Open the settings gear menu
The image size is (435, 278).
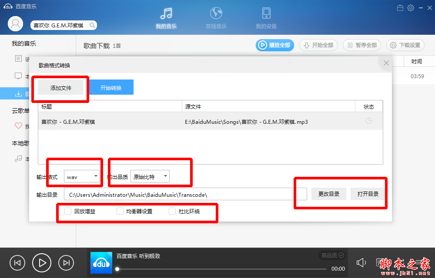tap(409, 7)
